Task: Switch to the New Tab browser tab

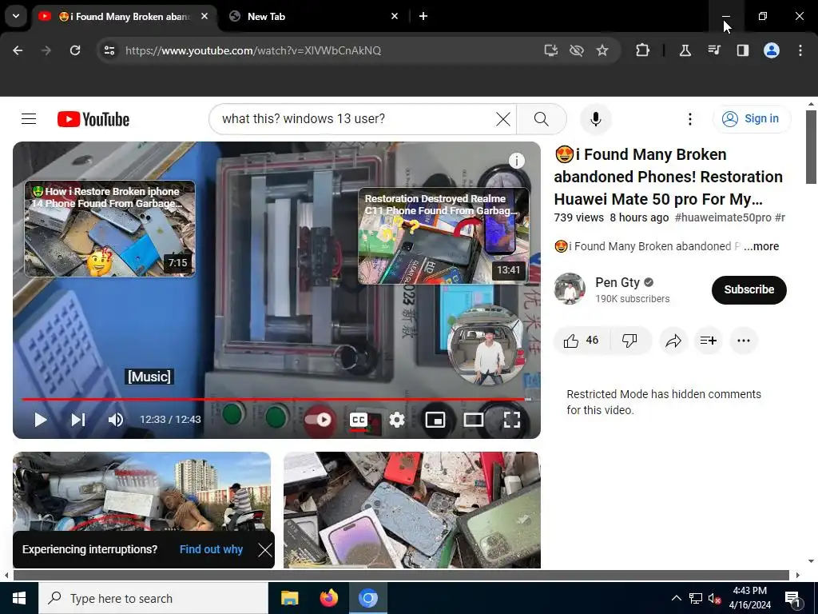Action: [x=311, y=16]
